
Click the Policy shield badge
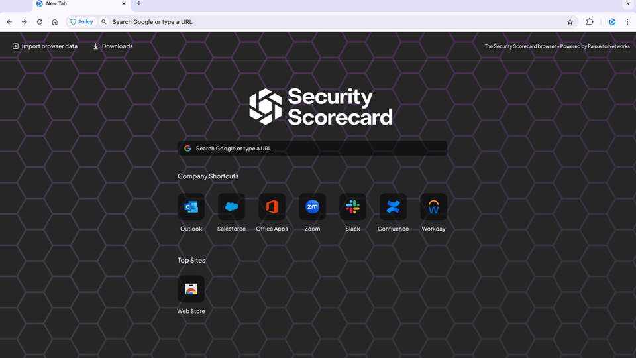click(81, 22)
